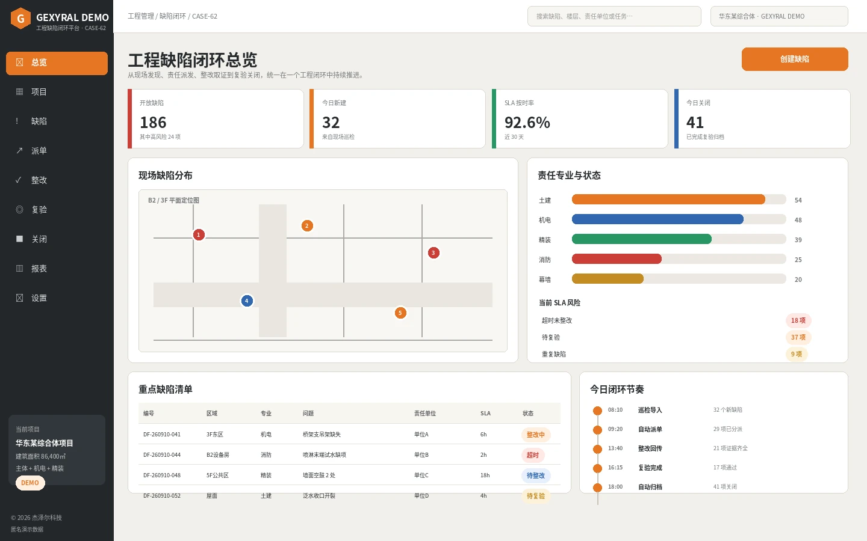The height and width of the screenshot is (541, 867).
Task: Click the 08:10 巡检导入 timeline dot
Action: [597, 411]
